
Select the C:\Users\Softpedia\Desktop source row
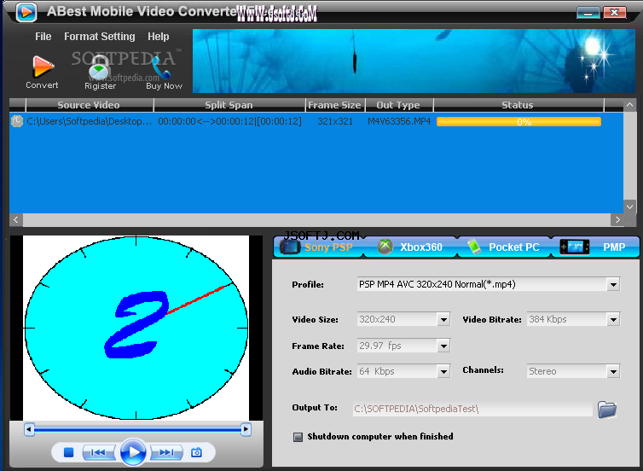click(x=89, y=121)
